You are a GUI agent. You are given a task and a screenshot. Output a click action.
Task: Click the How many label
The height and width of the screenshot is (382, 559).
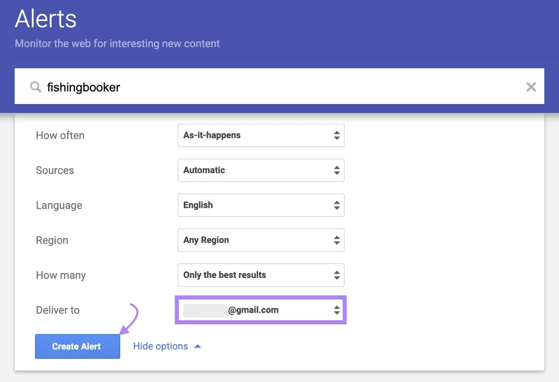[x=61, y=275]
